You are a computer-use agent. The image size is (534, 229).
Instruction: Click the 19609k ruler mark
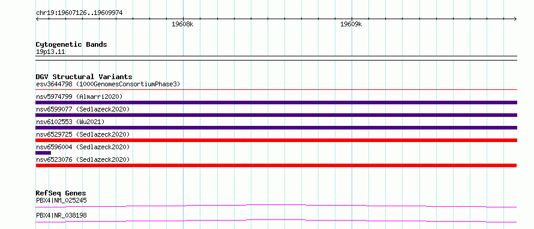pyautogui.click(x=351, y=24)
